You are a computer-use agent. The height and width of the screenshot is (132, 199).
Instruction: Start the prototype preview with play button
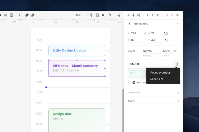[103, 15]
